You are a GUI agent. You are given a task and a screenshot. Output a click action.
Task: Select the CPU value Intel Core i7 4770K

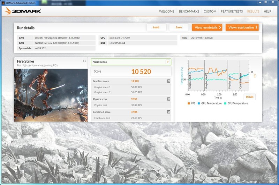(120, 38)
